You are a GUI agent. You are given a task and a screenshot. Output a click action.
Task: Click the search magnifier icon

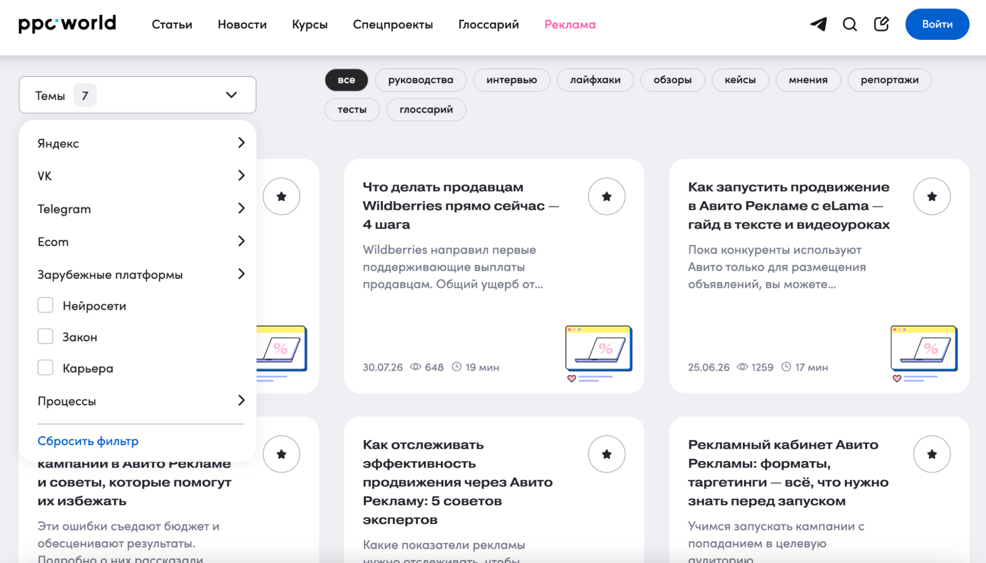tap(849, 24)
